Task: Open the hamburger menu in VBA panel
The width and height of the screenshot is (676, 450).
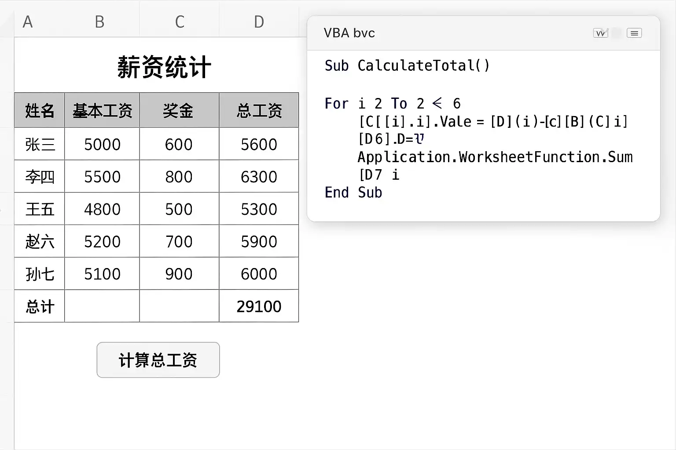Action: (x=634, y=33)
